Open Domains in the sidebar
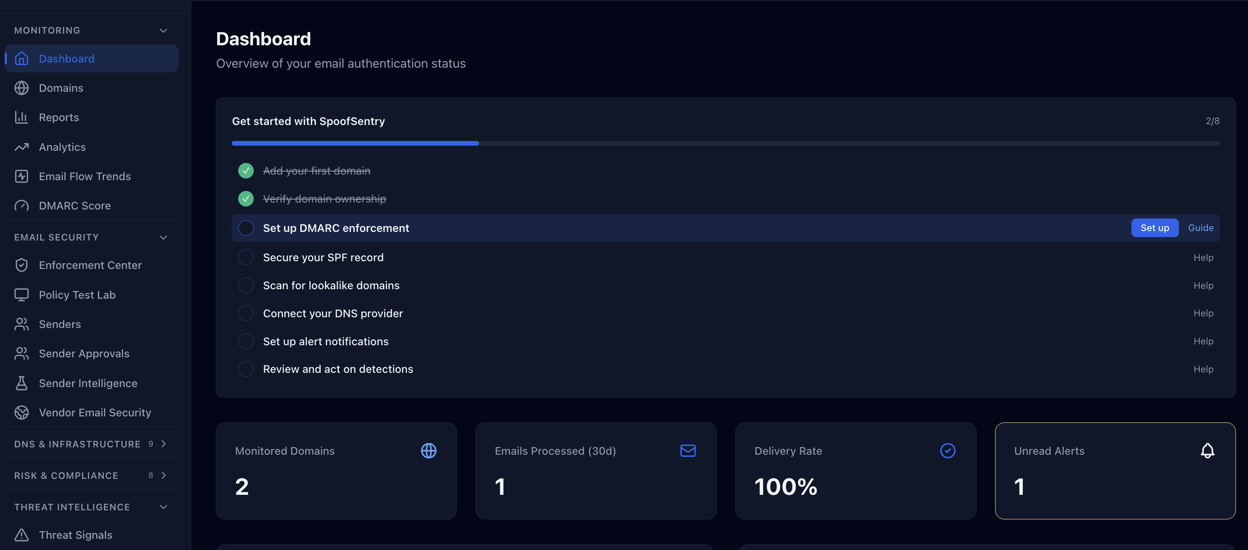1248x550 pixels. [91, 88]
